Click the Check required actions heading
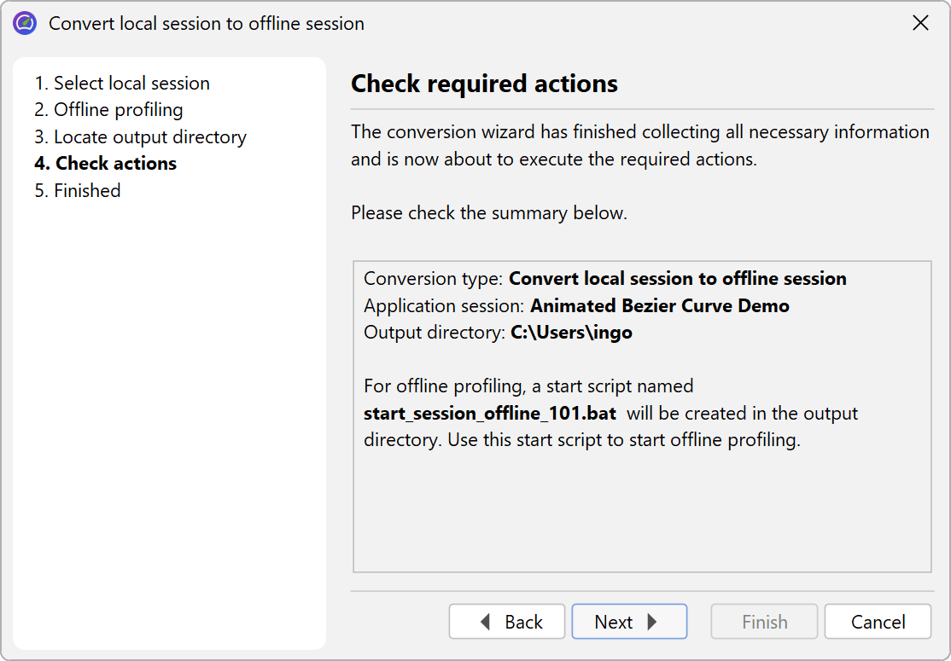 484,84
